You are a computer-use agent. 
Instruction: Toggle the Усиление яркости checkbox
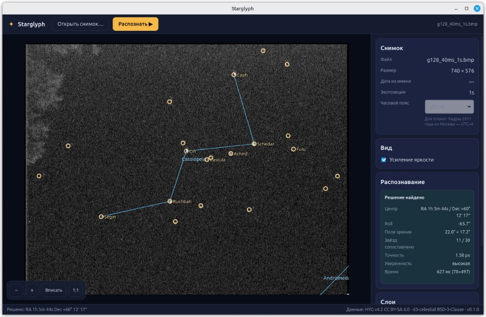coord(383,160)
